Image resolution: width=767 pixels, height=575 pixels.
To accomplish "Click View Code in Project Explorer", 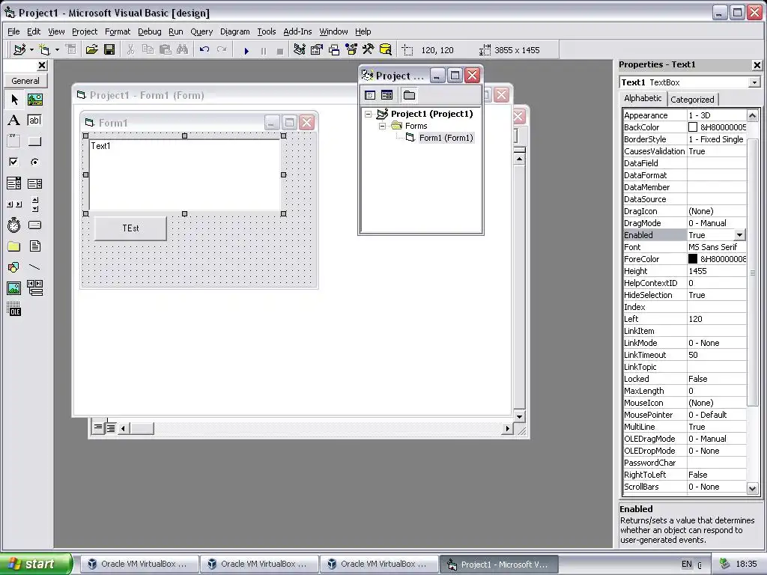I will (x=370, y=95).
